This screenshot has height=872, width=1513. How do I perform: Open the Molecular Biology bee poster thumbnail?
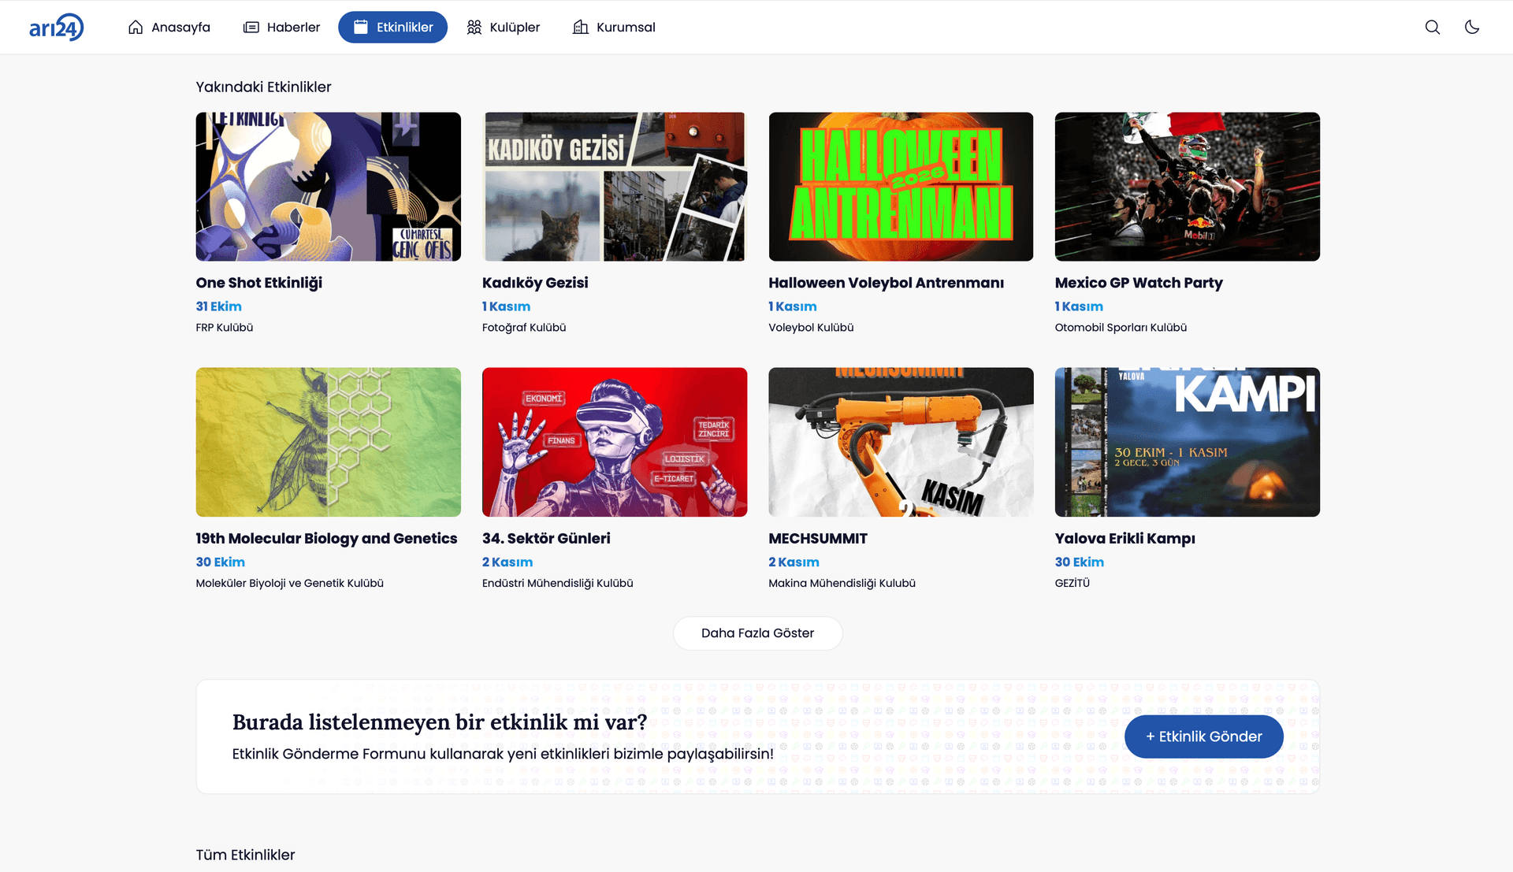[329, 442]
